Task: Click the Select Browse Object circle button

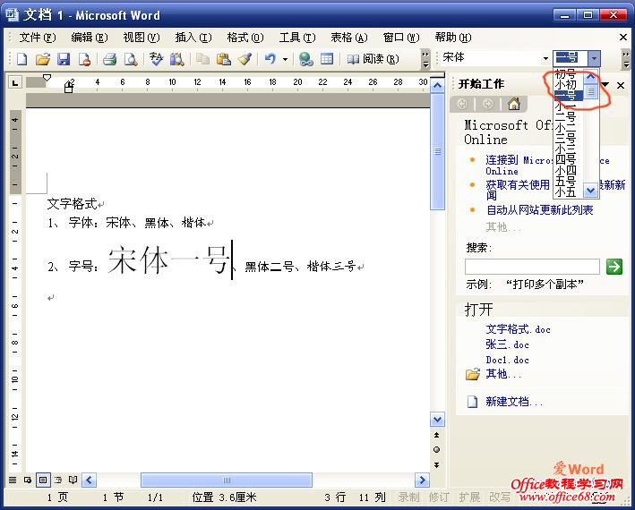Action: pos(436,450)
